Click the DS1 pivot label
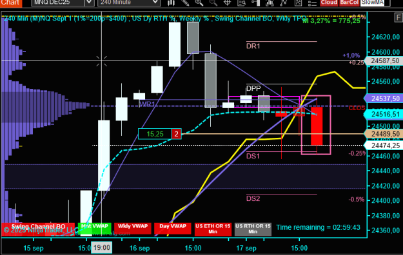This screenshot has width=403, height=255. point(253,156)
